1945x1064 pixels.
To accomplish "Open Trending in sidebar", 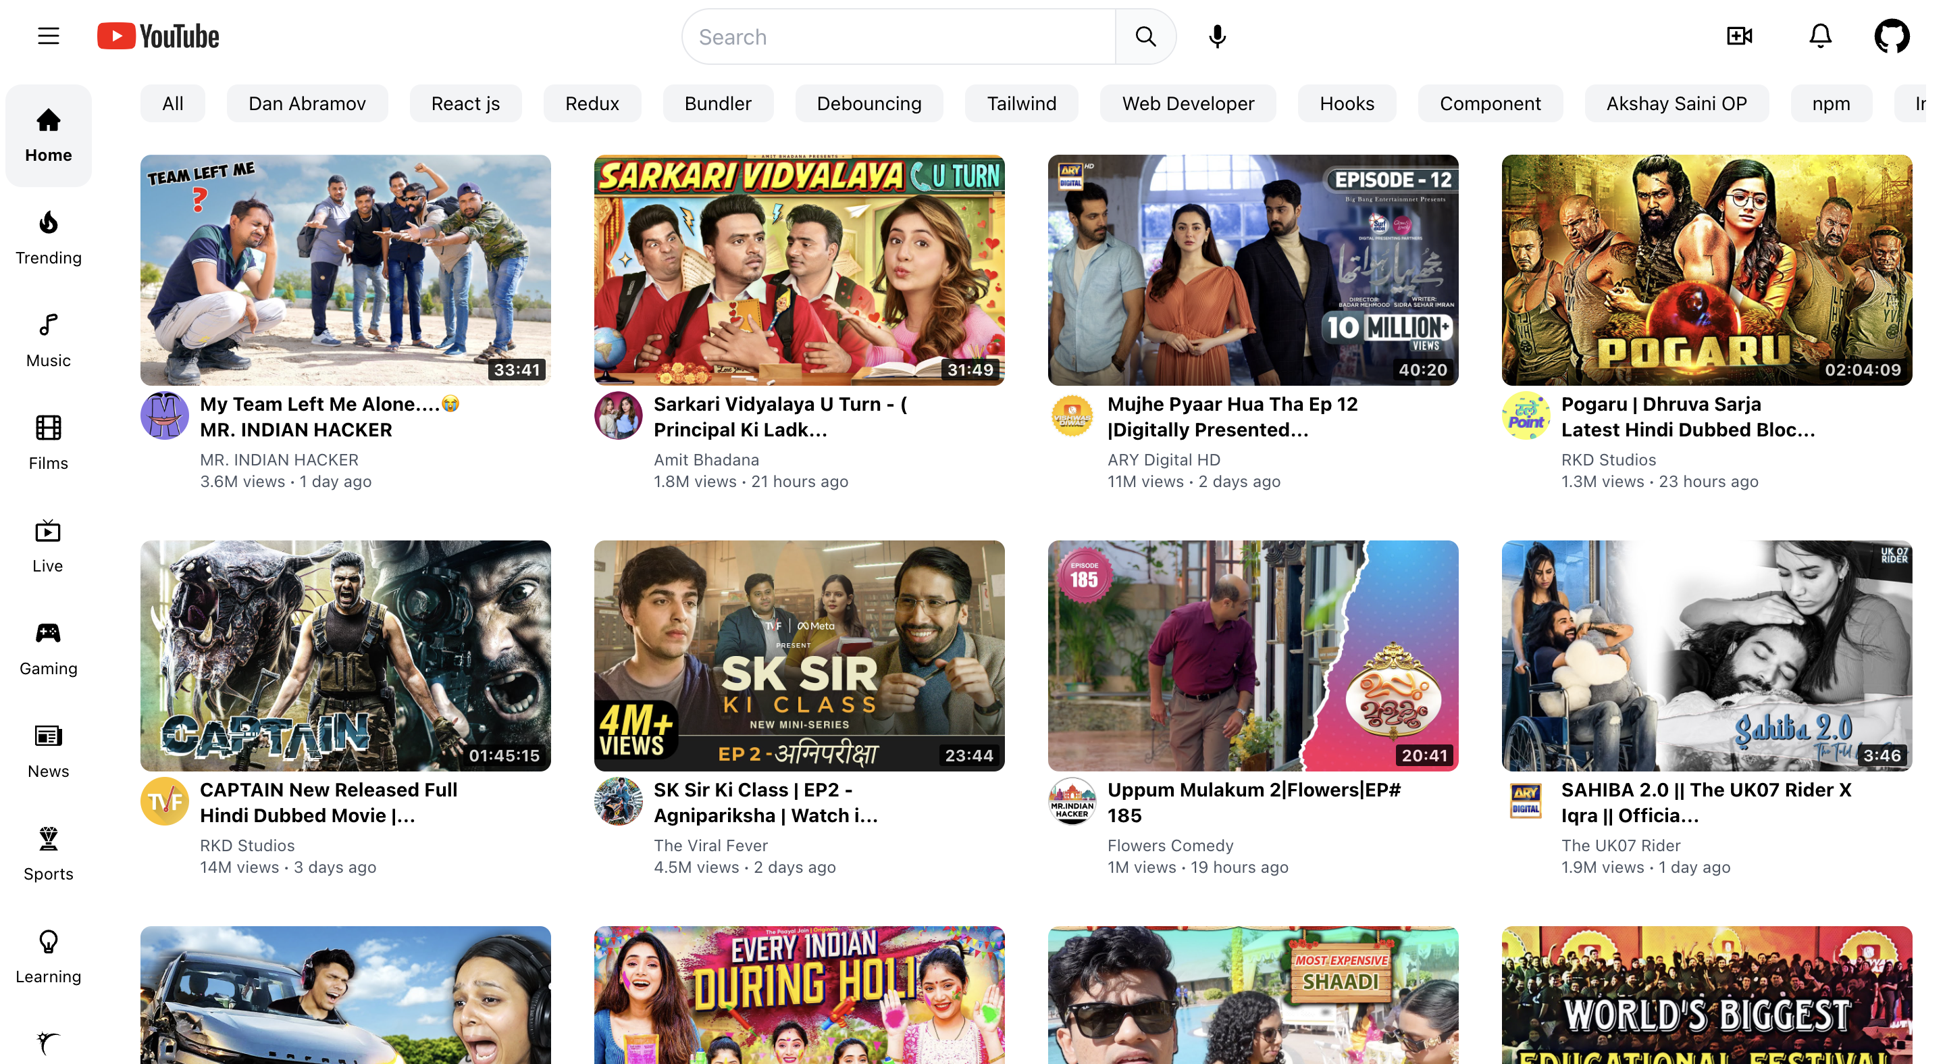I will 49,240.
